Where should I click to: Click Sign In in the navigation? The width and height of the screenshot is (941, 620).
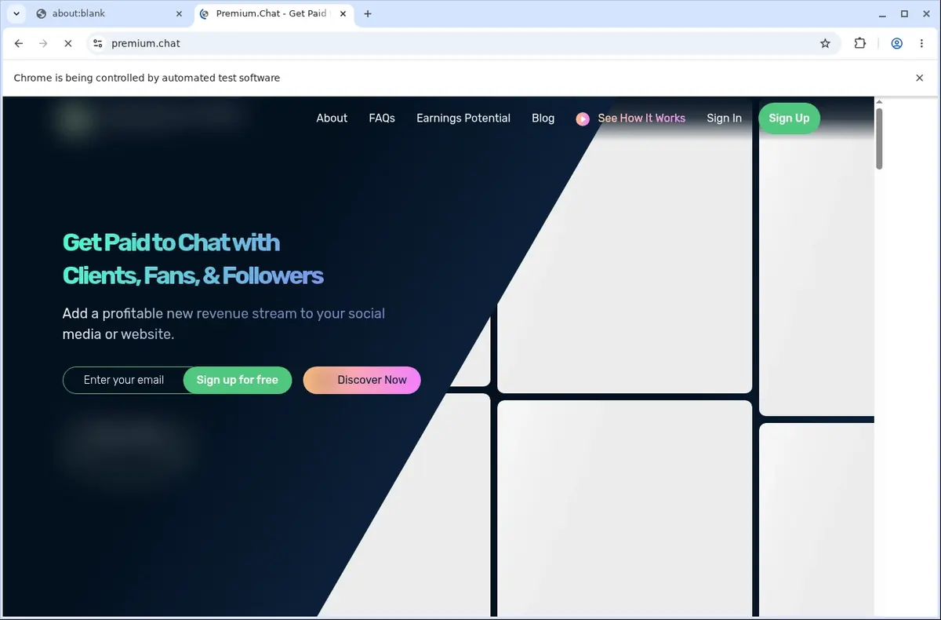(724, 118)
